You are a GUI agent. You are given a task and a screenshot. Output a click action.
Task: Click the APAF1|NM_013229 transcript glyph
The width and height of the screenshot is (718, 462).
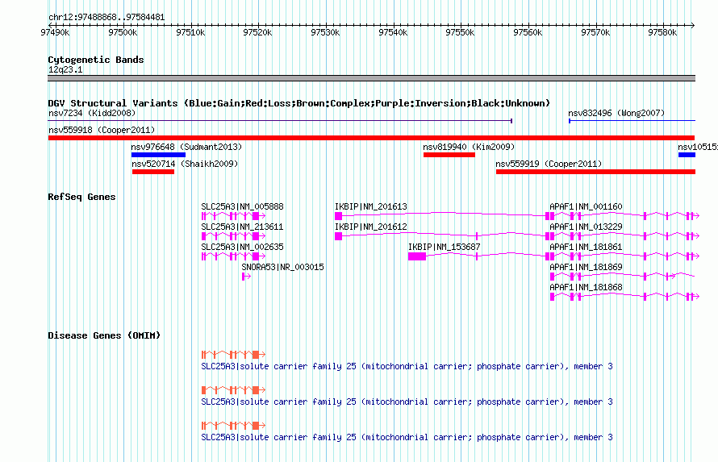point(624,236)
